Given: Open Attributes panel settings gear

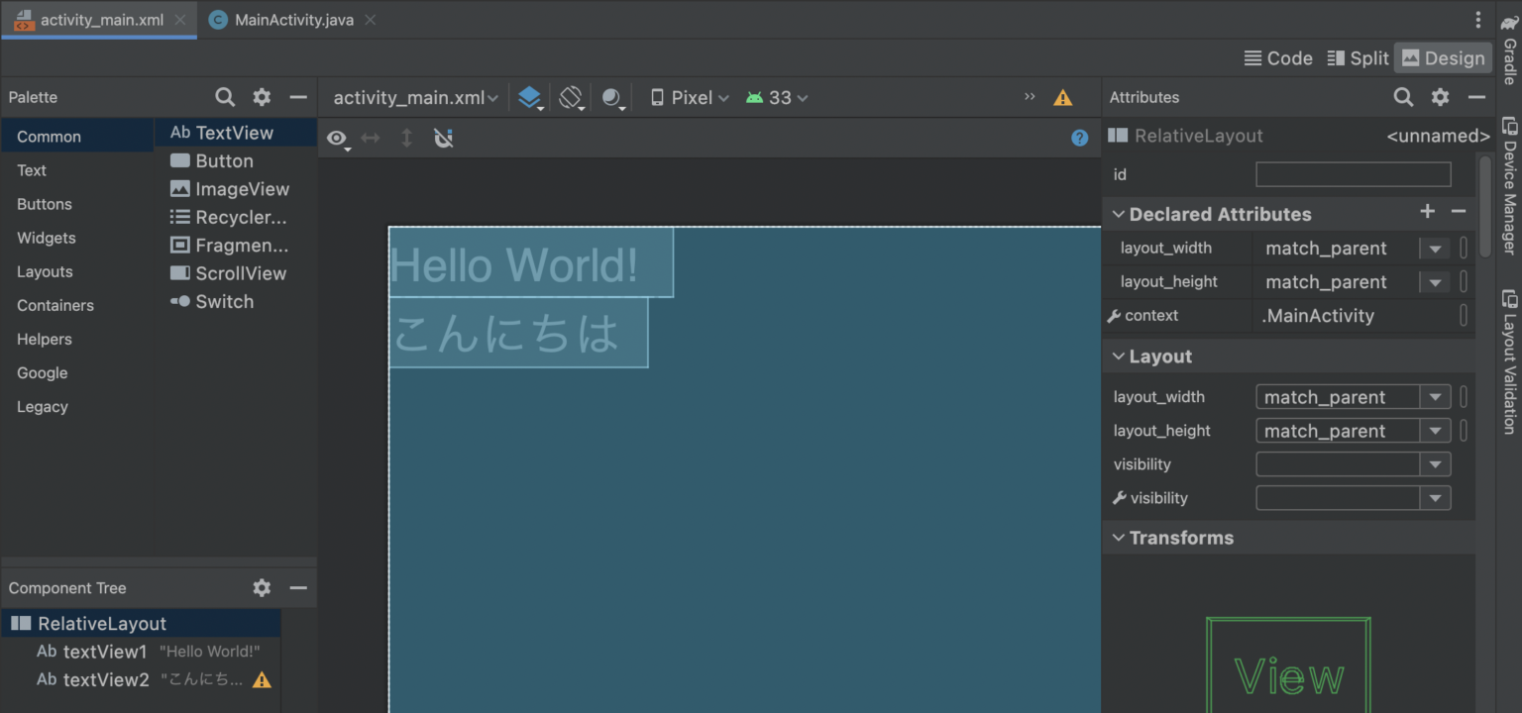Looking at the screenshot, I should (1440, 97).
